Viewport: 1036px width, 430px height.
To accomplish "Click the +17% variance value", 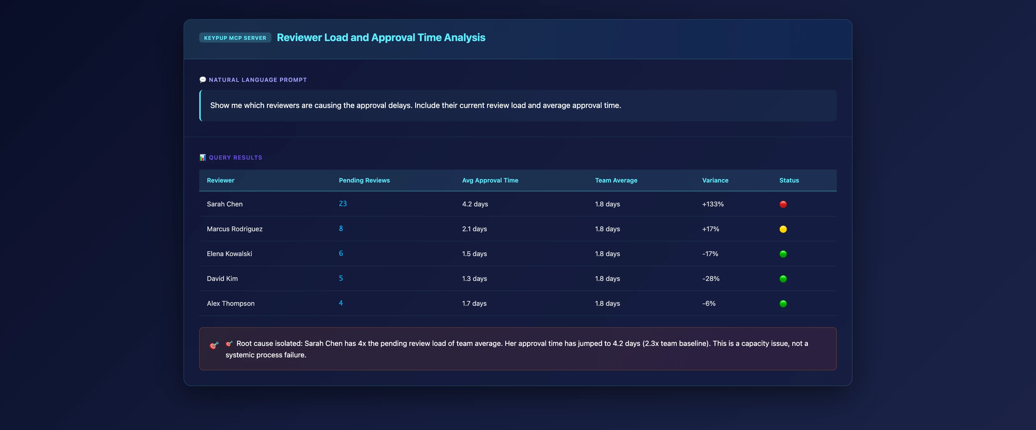I will tap(710, 229).
